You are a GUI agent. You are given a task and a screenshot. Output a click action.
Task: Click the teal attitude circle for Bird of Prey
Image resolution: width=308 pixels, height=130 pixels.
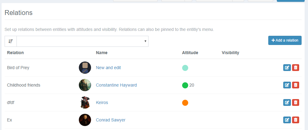[185, 68]
